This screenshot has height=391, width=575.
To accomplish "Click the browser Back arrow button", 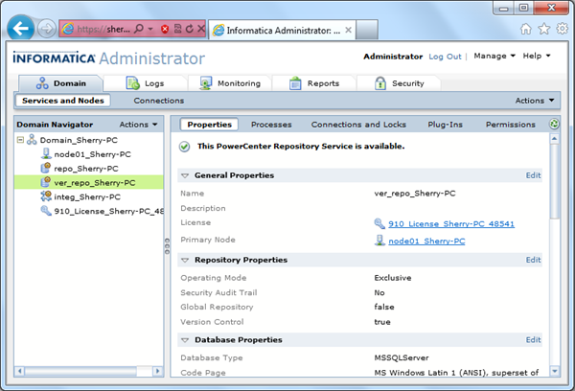I will (20, 28).
